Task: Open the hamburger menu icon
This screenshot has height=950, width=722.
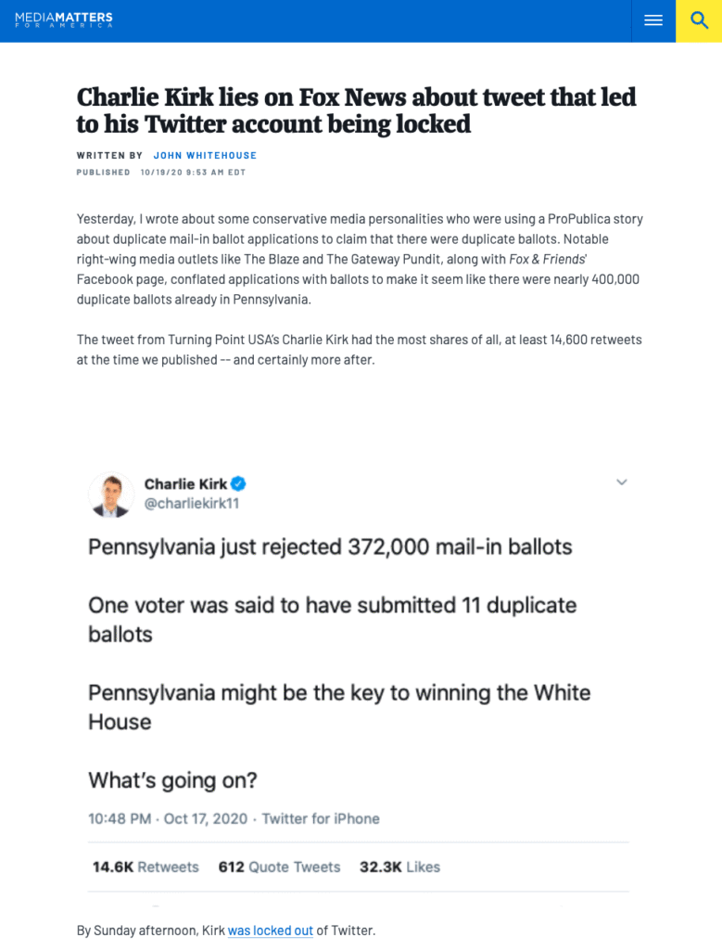Action: pyautogui.click(x=653, y=20)
